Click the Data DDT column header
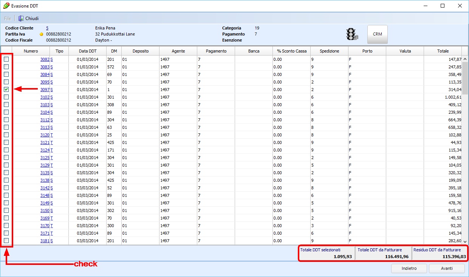This screenshot has width=469, height=277. pyautogui.click(x=87, y=51)
